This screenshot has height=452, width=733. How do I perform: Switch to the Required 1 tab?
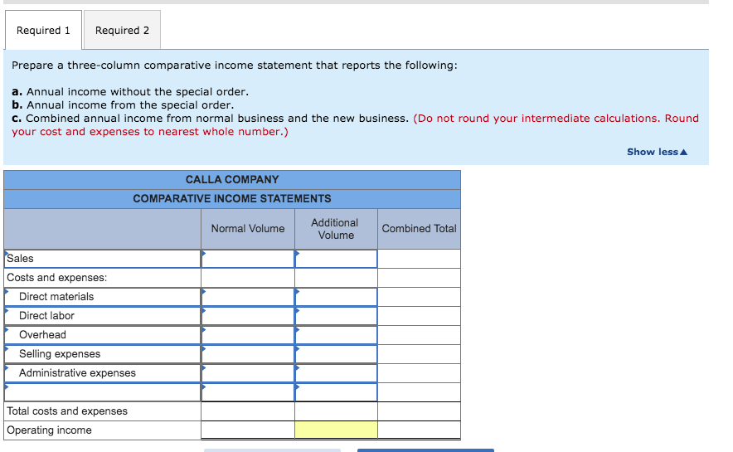coord(43,30)
